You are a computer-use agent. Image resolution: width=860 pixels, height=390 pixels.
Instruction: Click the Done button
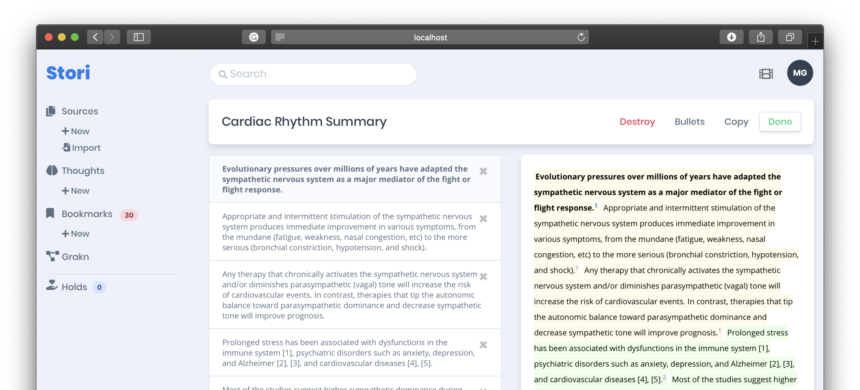(780, 122)
